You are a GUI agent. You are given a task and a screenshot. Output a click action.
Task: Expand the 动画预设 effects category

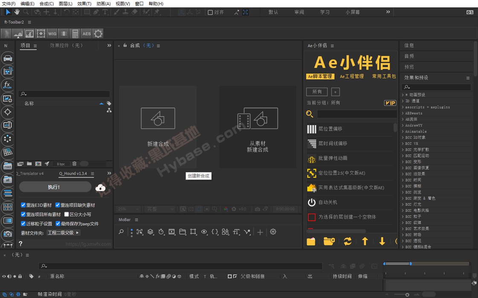(x=403, y=95)
